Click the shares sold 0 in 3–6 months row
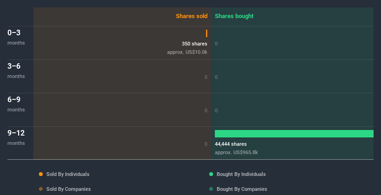 (x=206, y=77)
